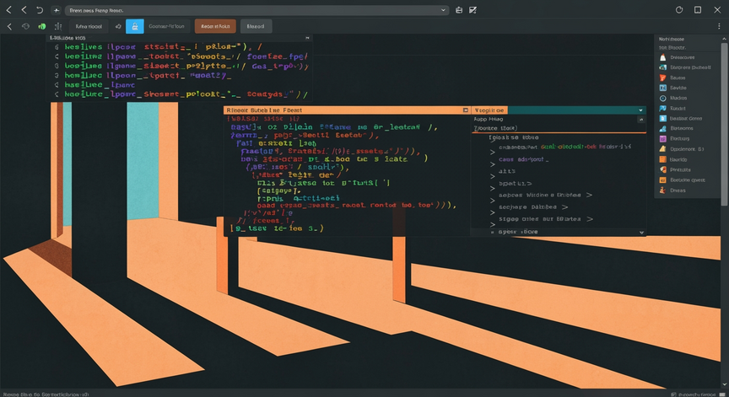Click the blue Savide icon in the list
The width and height of the screenshot is (729, 397).
click(663, 88)
